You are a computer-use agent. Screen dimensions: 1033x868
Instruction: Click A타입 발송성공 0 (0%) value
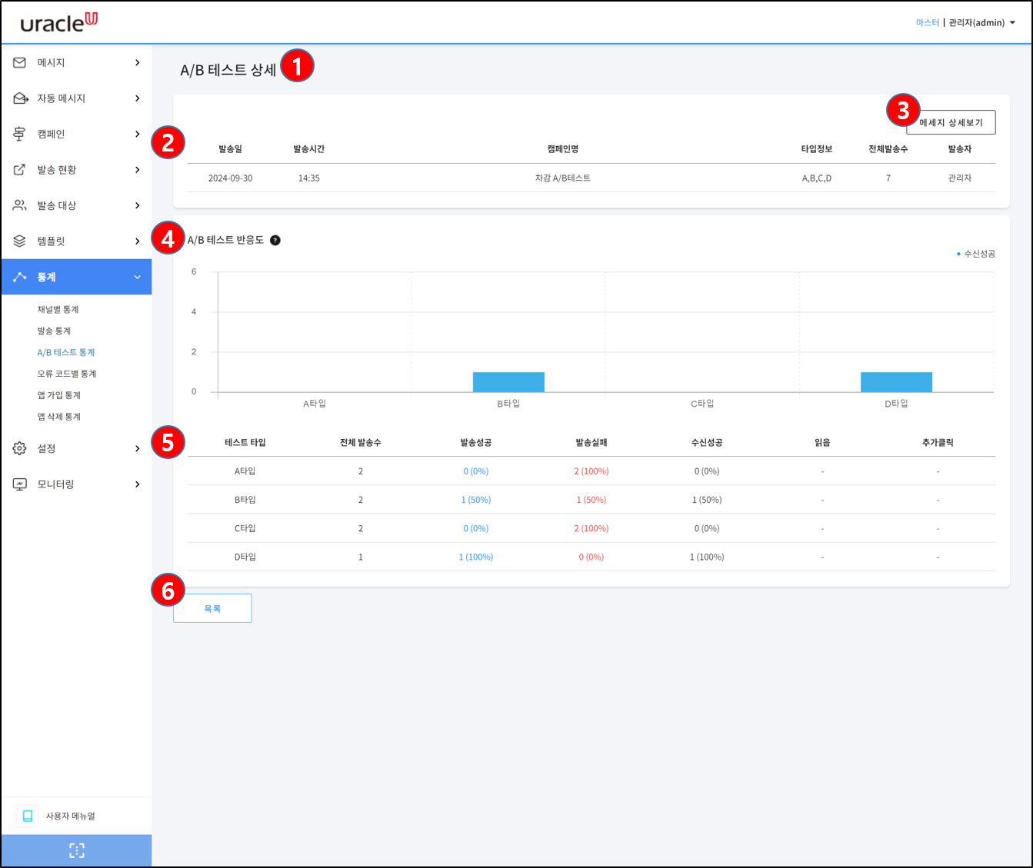pos(476,471)
